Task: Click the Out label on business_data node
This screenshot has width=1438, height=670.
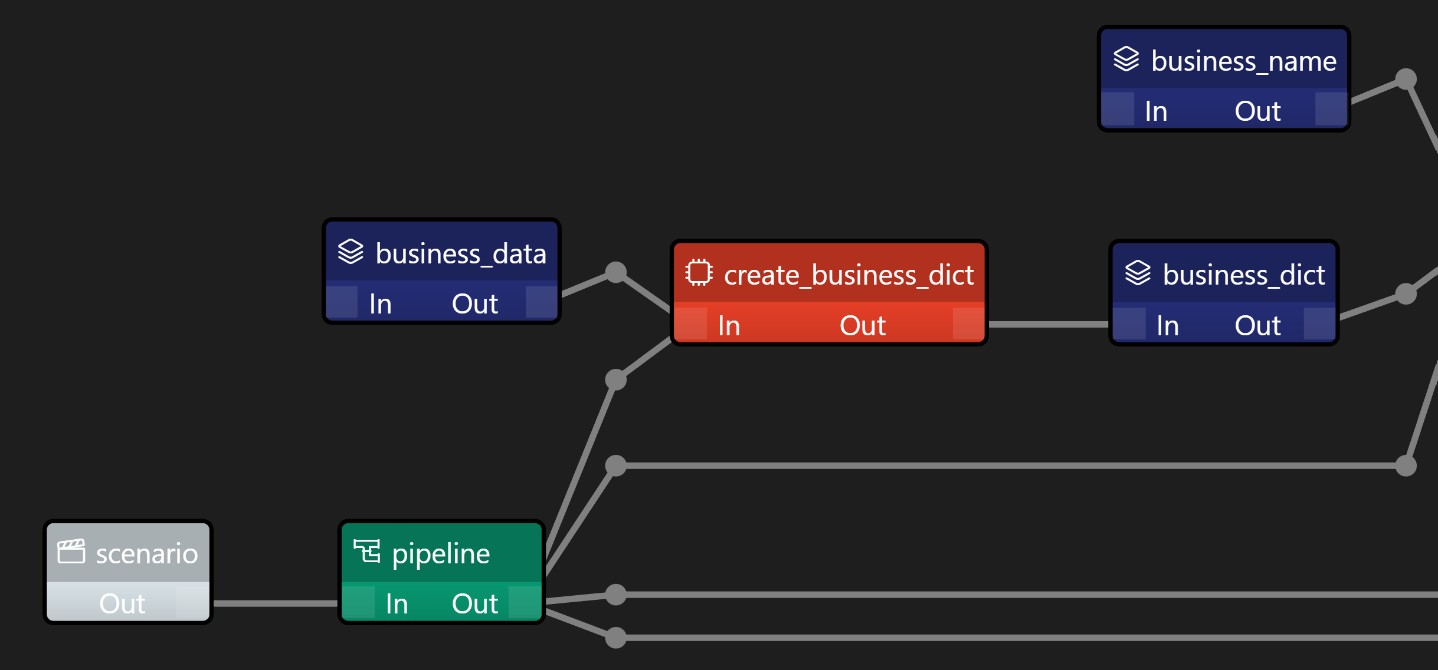Action: [x=475, y=303]
